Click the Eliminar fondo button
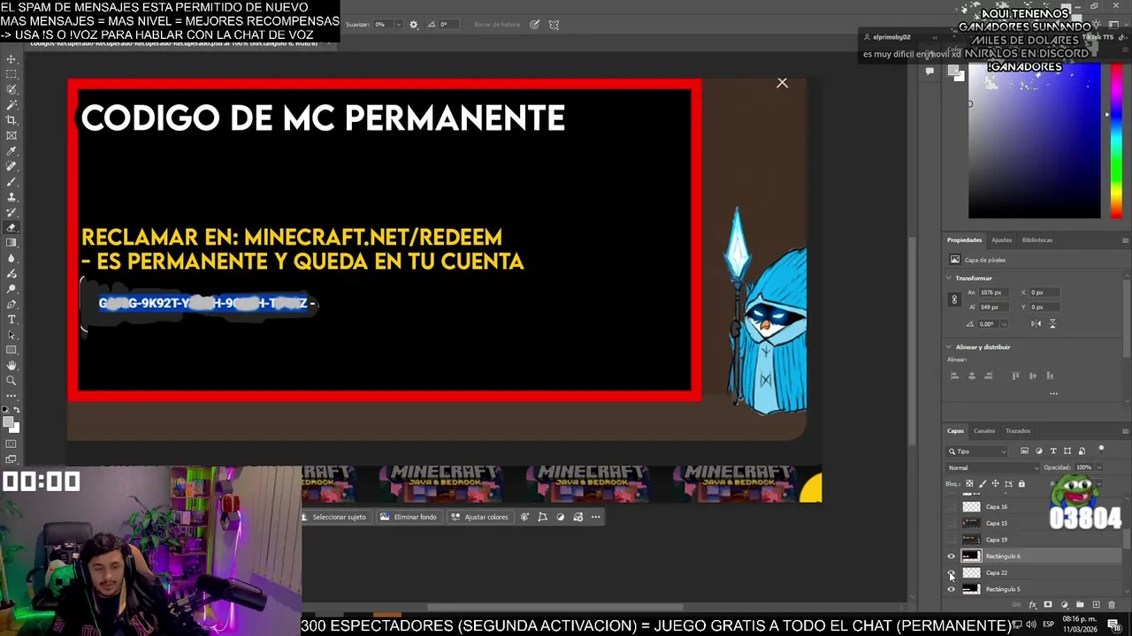The height and width of the screenshot is (636, 1132). click(409, 517)
